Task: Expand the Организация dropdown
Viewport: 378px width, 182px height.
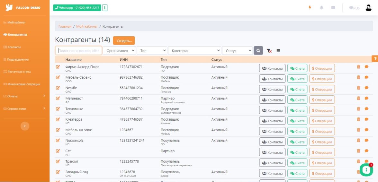Action: [119, 51]
